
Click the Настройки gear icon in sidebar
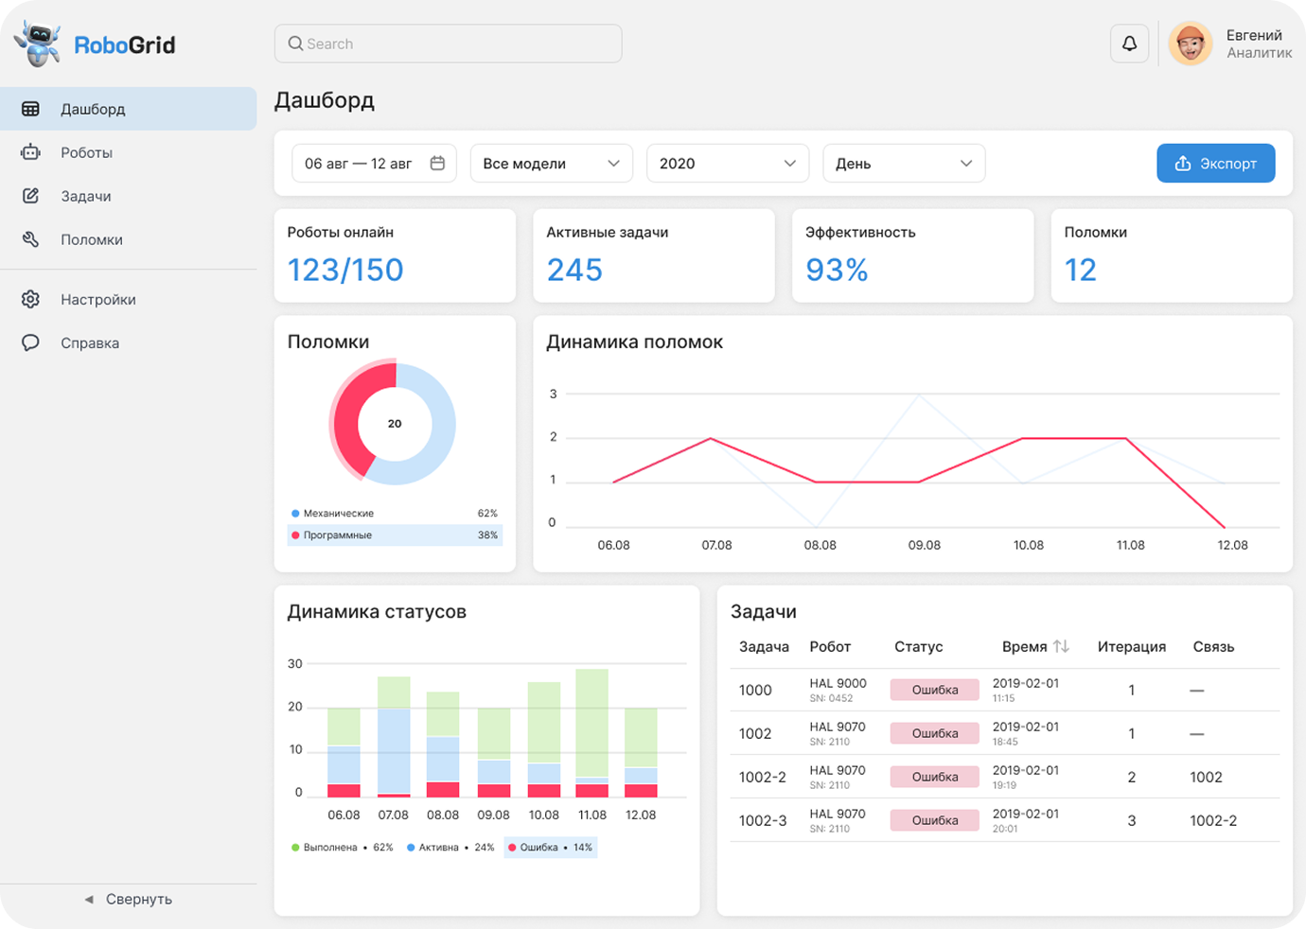pyautogui.click(x=30, y=299)
